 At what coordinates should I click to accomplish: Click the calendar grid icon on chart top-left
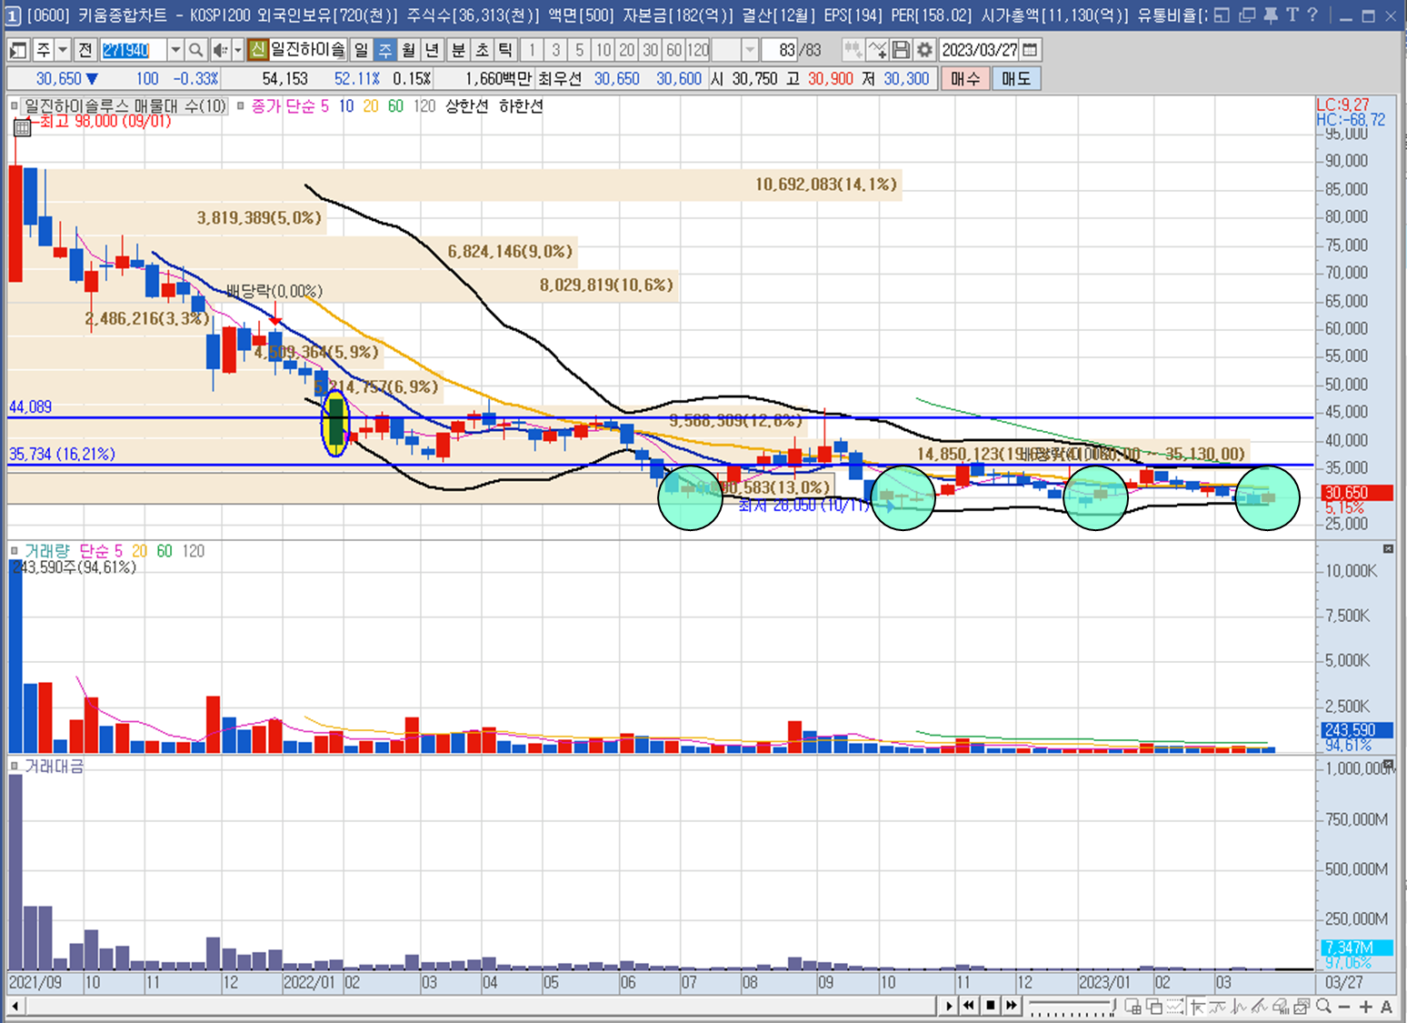click(x=22, y=127)
